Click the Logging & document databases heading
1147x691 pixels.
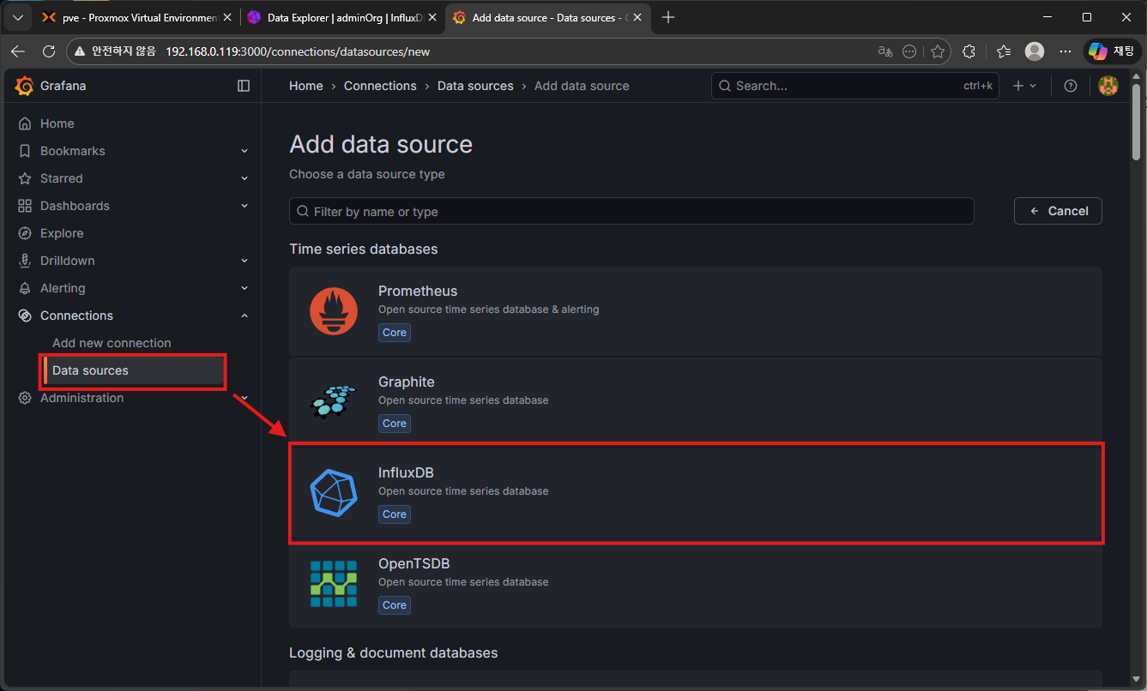tap(393, 652)
